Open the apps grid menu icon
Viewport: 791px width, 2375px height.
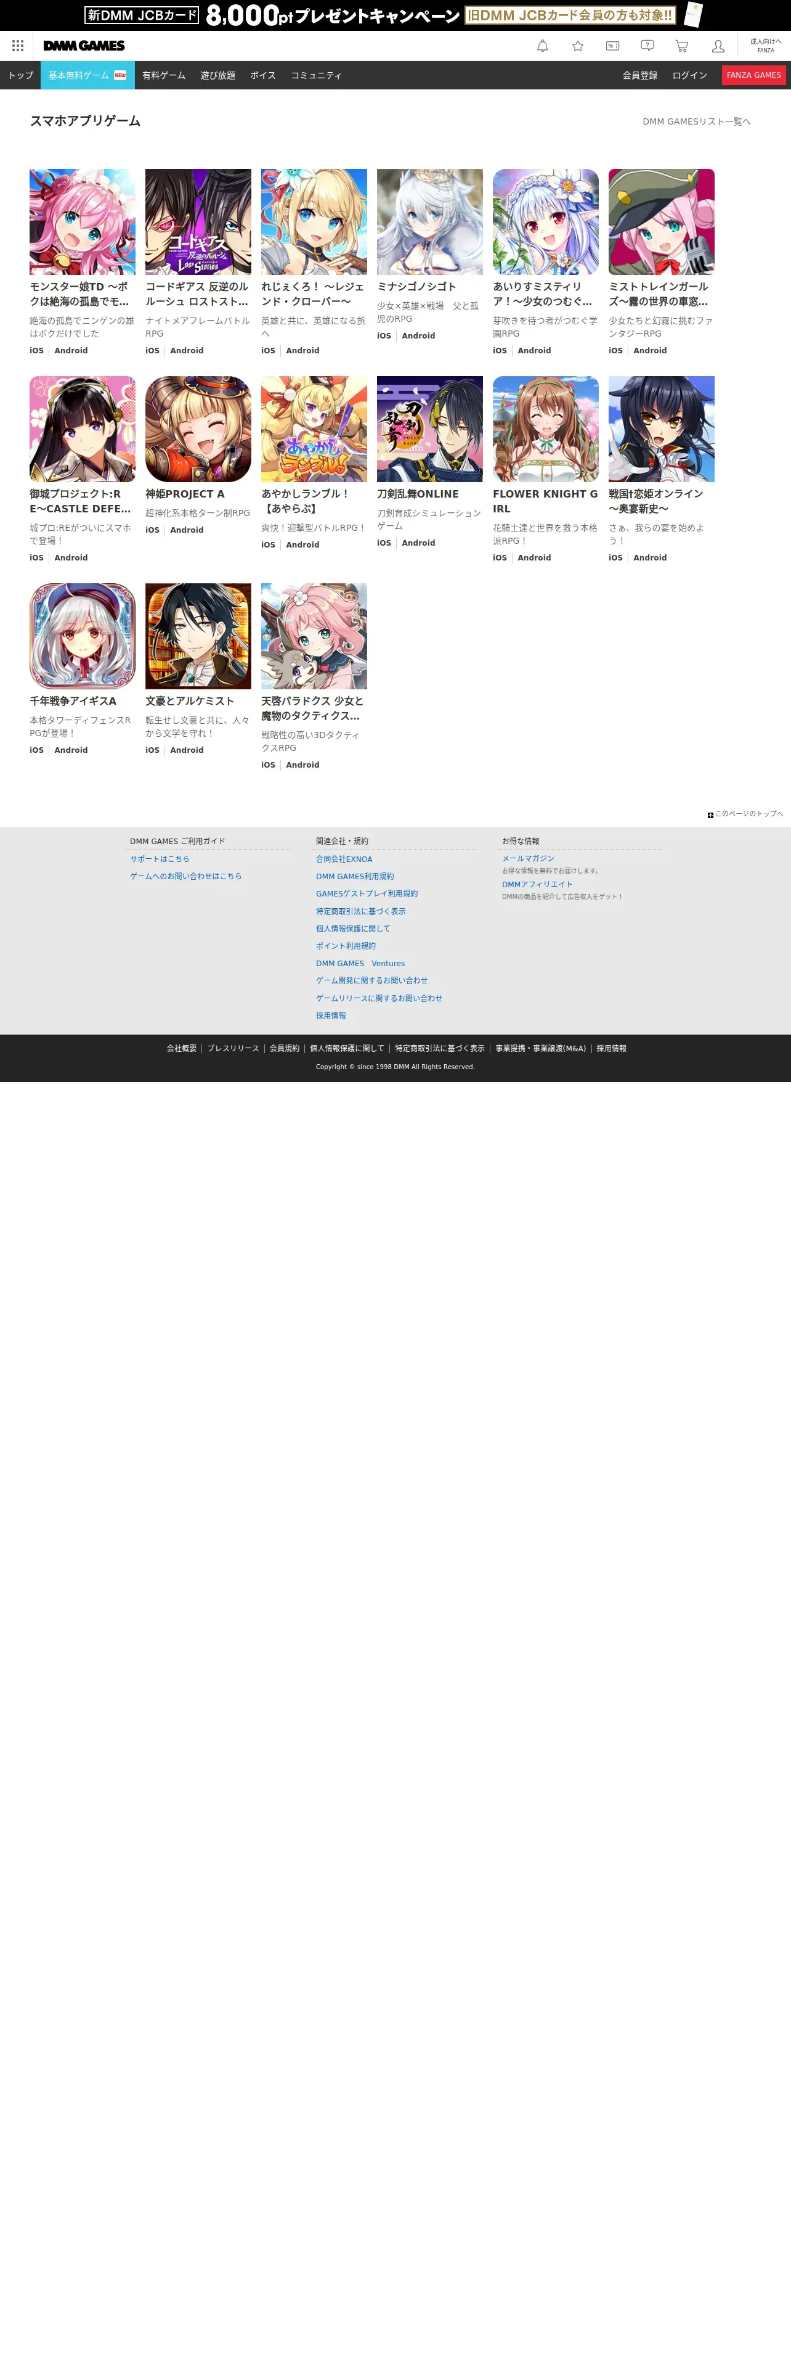pos(17,45)
